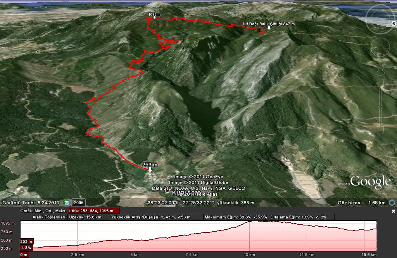Image resolution: width=397 pixels, height=258 pixels.
Task: Click the 4.8% slope cursor tag
Action: click(x=26, y=248)
